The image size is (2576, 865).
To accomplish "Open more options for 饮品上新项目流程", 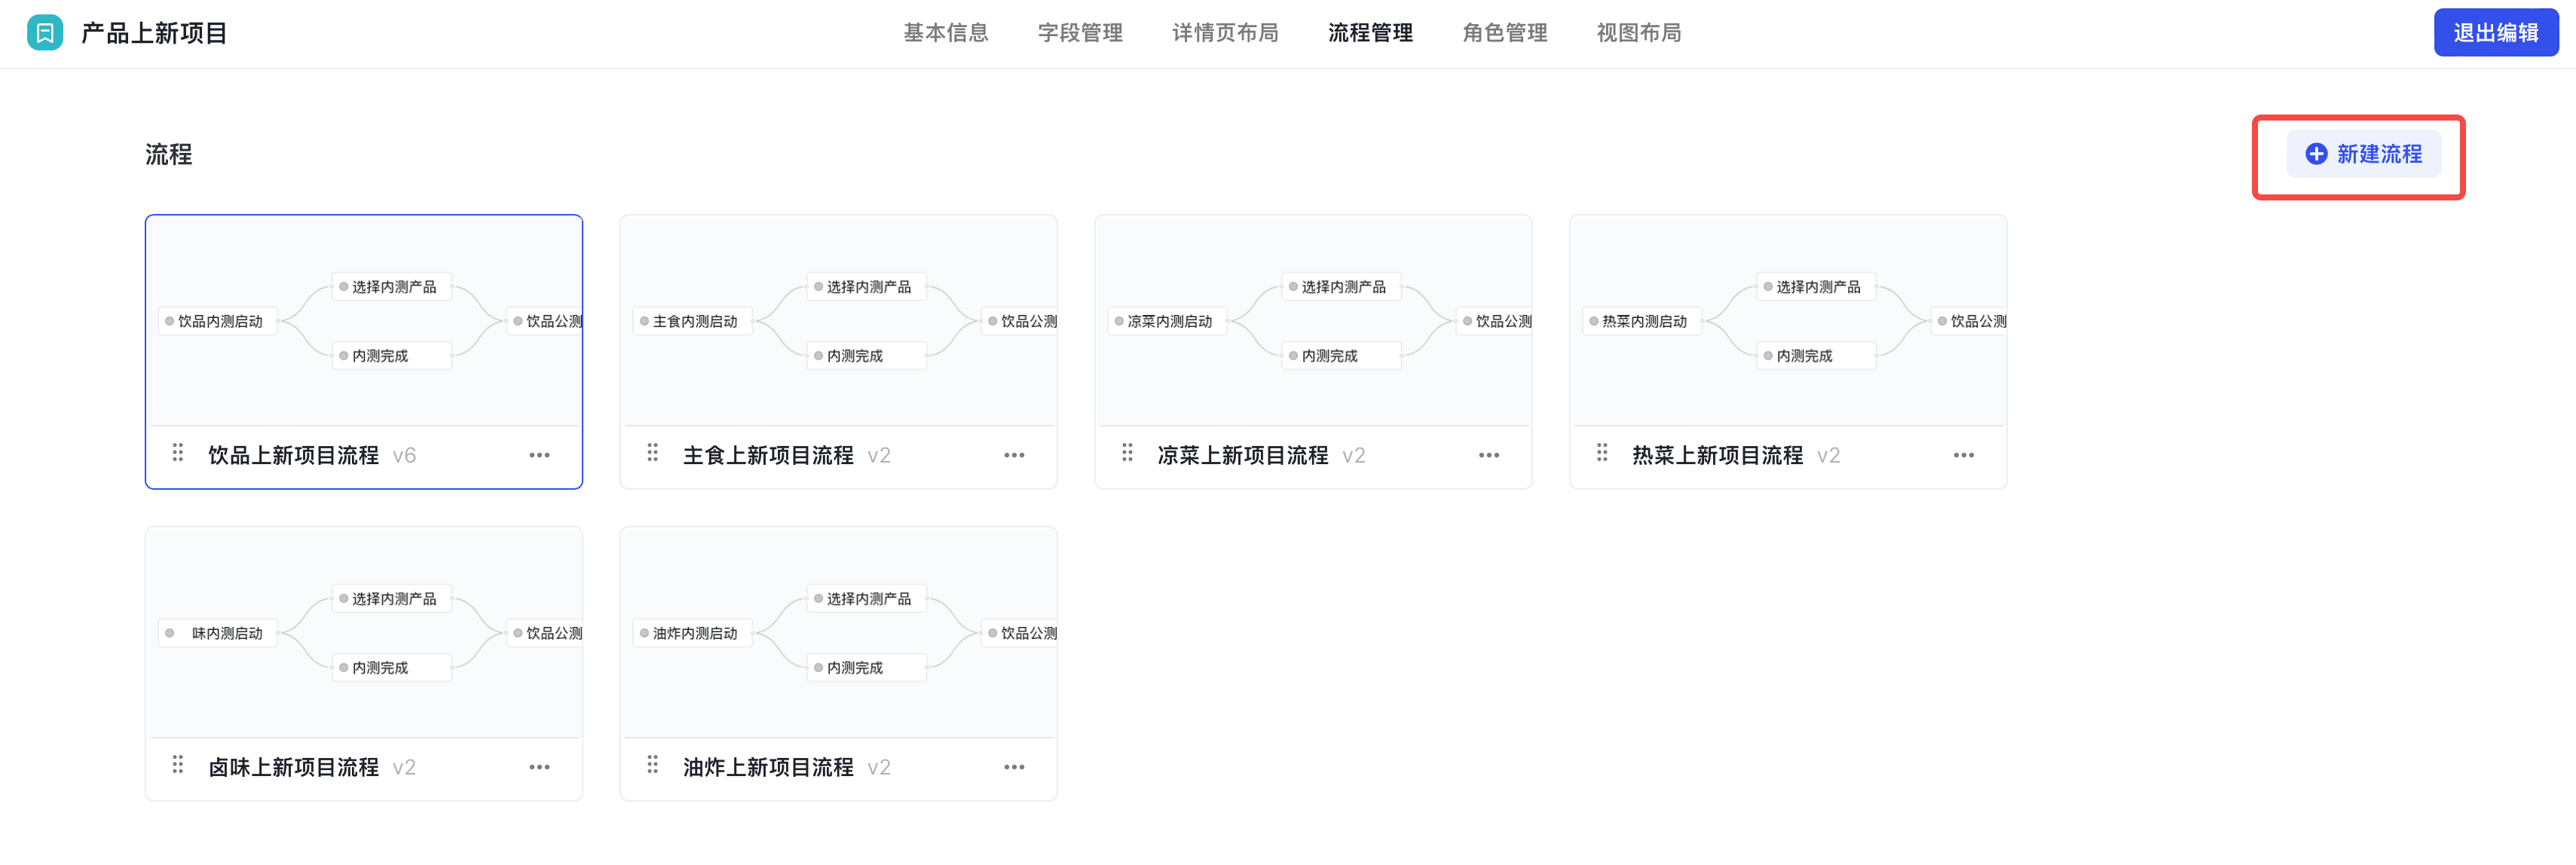I will pos(539,455).
